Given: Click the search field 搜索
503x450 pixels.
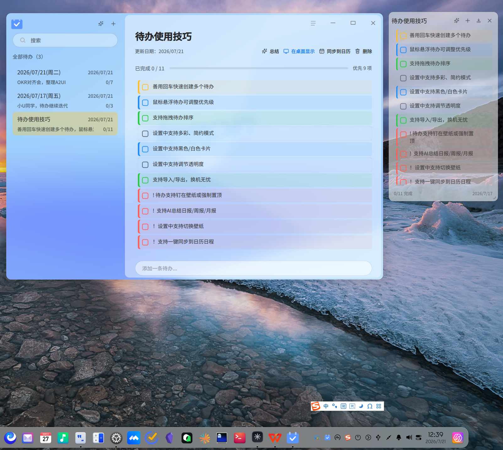Looking at the screenshot, I should coord(65,40).
